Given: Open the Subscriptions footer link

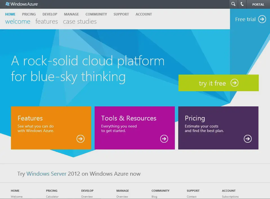Looking at the screenshot, I should [230, 196].
